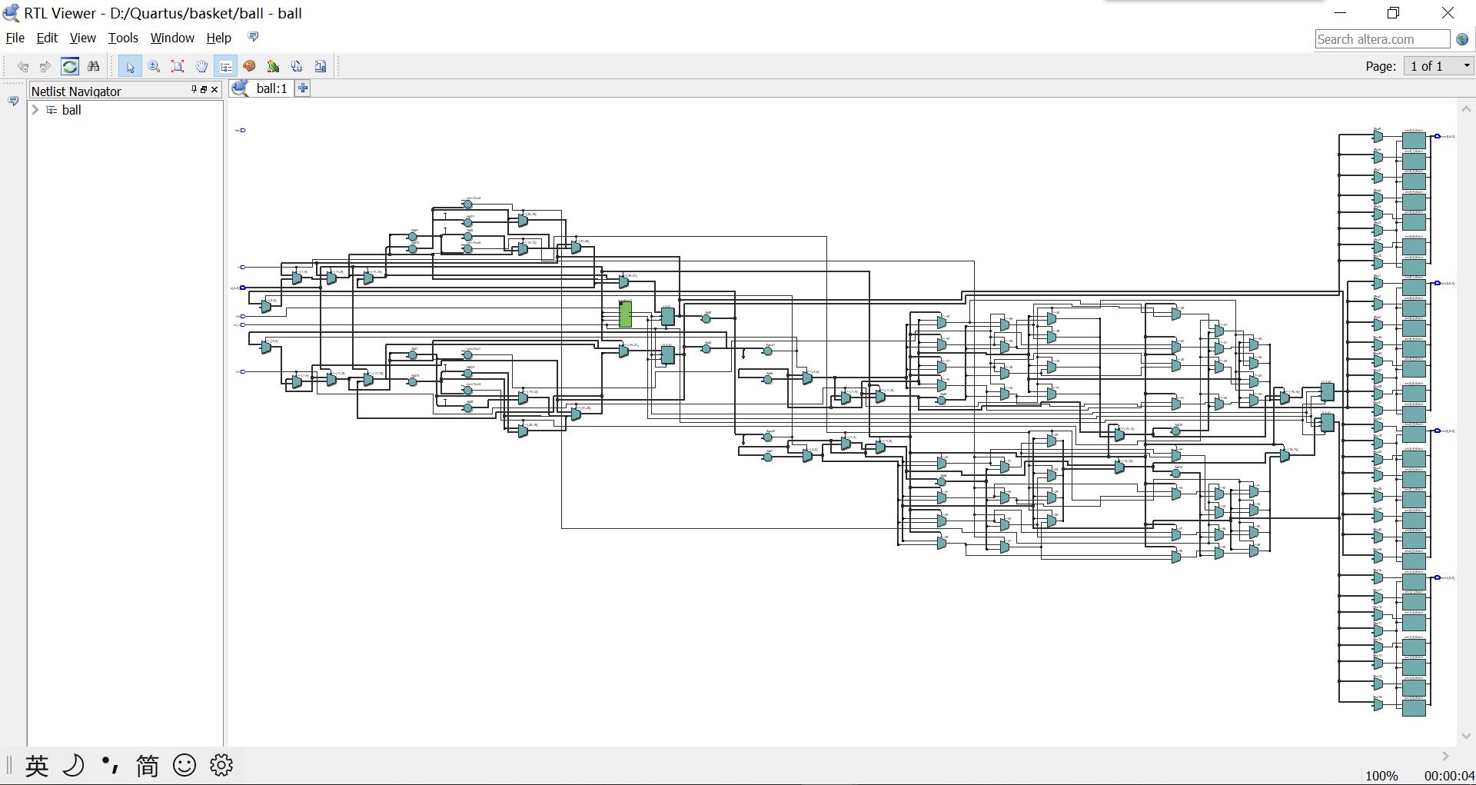Click the left sidebar message icon
Screen dimensions: 1476x785
click(x=13, y=101)
